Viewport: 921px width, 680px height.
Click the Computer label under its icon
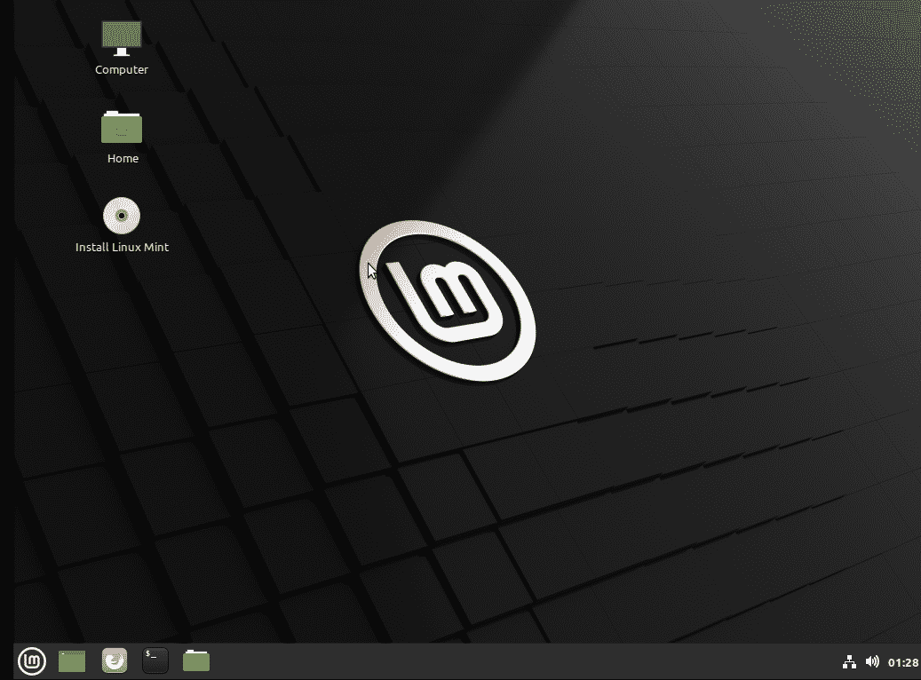[121, 69]
